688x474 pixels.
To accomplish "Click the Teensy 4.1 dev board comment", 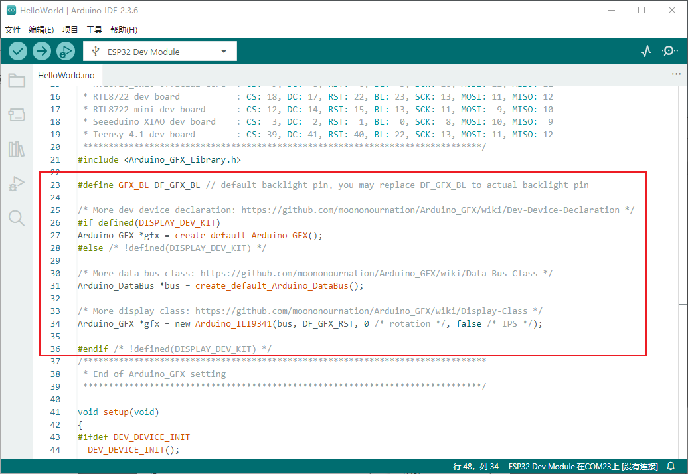I will [143, 135].
